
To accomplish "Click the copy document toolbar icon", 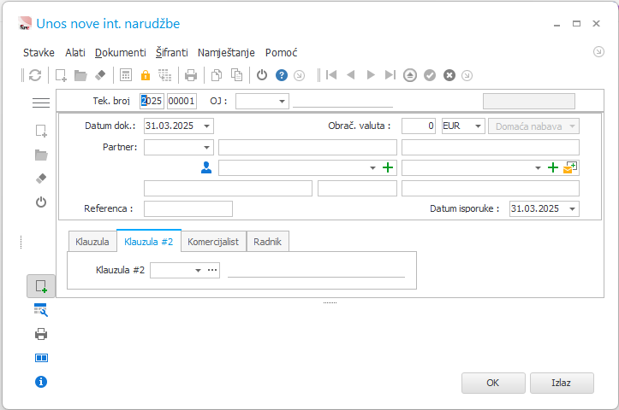I will tap(217, 75).
